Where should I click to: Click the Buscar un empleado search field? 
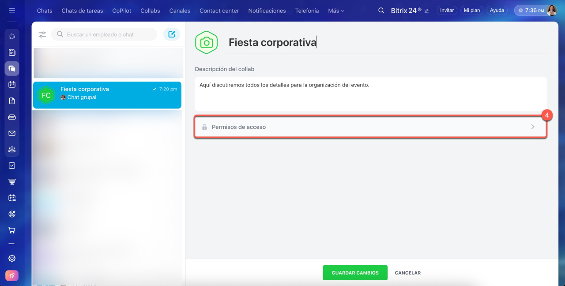(106, 34)
